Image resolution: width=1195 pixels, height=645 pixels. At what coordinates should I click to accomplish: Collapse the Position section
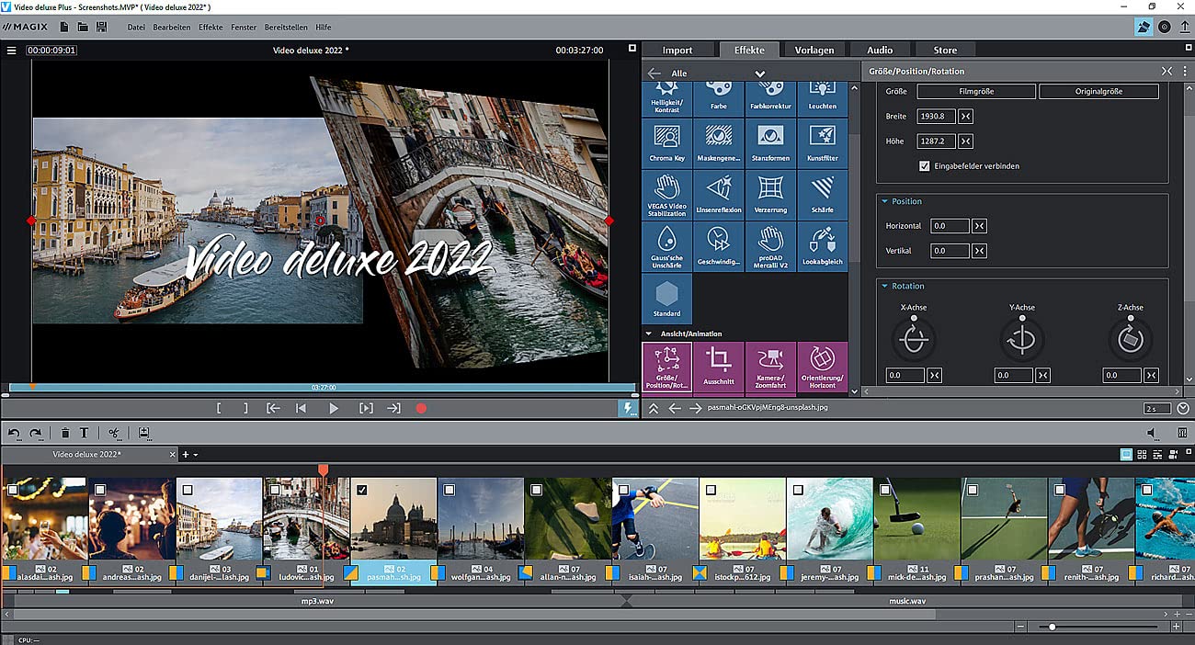tap(885, 201)
